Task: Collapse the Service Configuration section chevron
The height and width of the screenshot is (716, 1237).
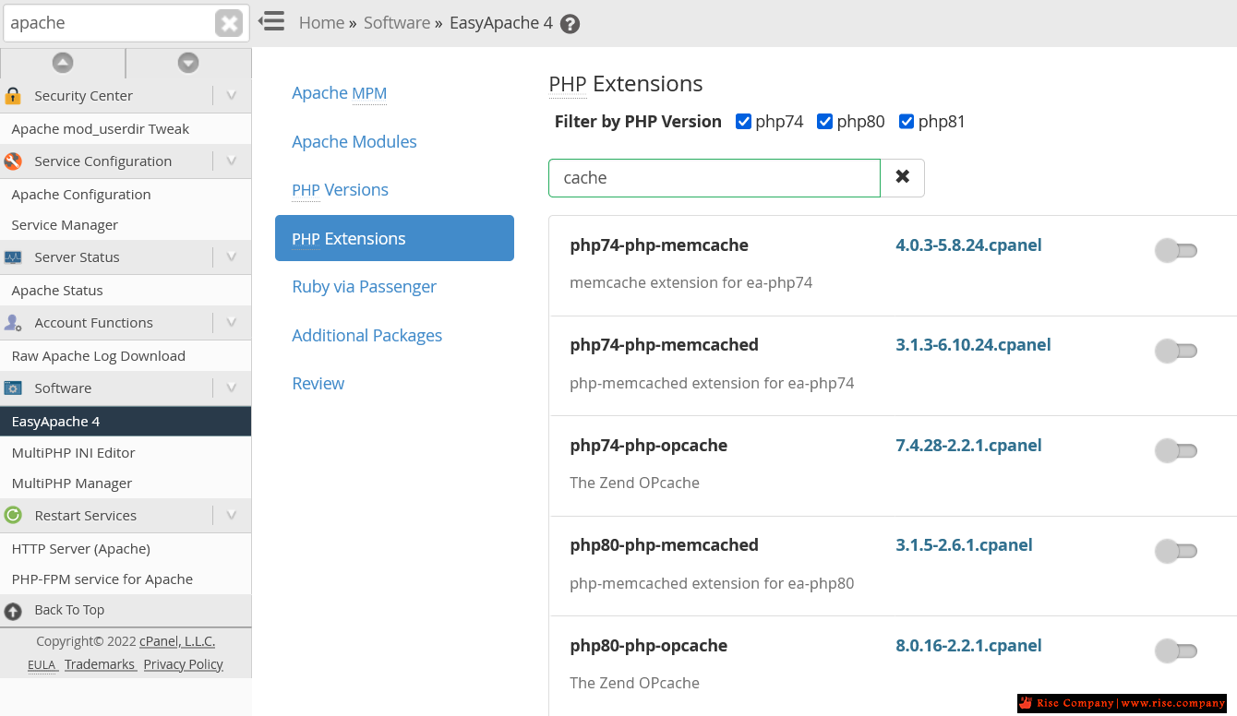Action: (232, 161)
